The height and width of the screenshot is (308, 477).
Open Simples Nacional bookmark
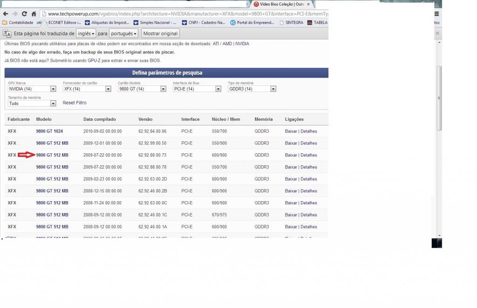[155, 22]
